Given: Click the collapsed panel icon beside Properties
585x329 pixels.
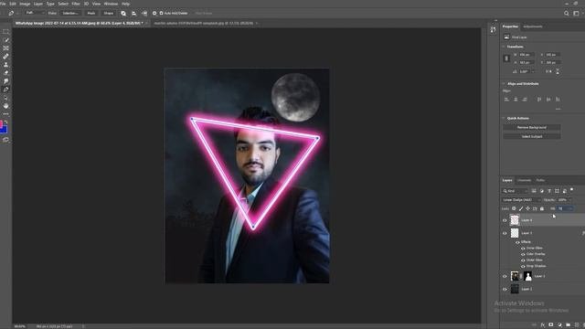Looking at the screenshot, I should [x=494, y=29].
